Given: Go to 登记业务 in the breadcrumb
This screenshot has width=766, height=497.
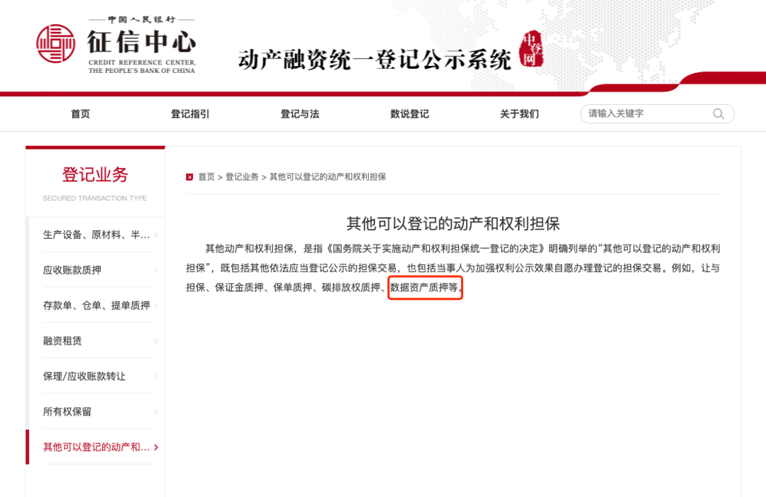Looking at the screenshot, I should click(242, 177).
